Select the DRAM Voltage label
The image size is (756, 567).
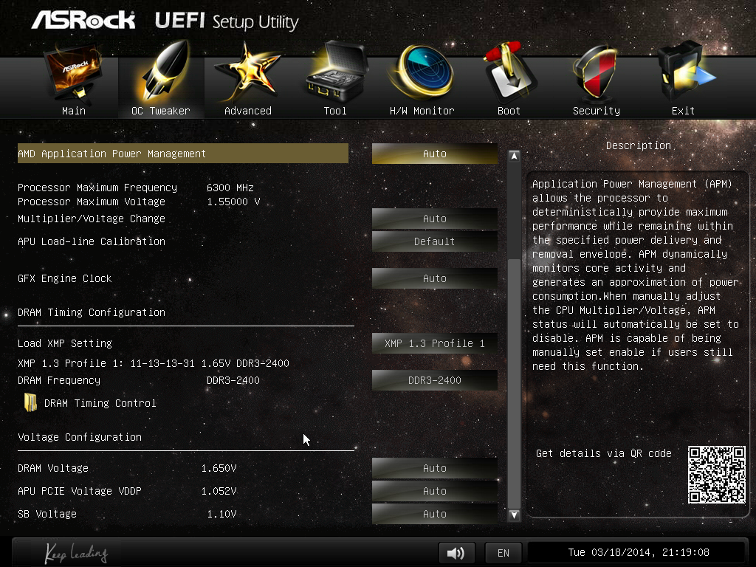tap(53, 468)
